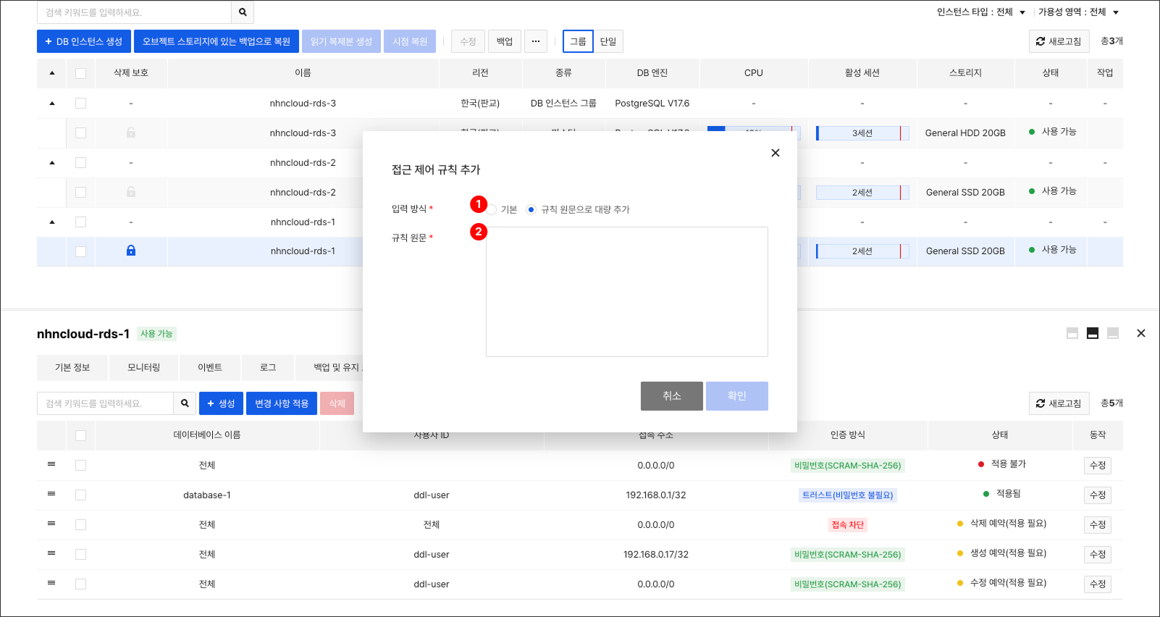
Task: Check the database-1 rule checkbox
Action: [x=80, y=495]
